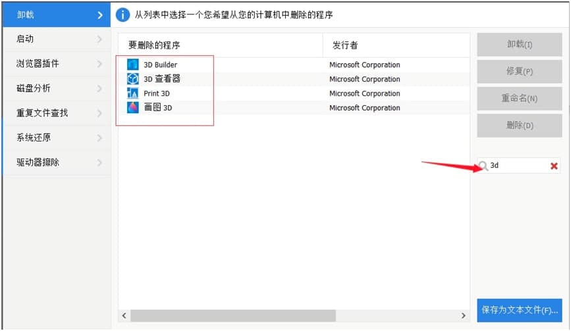Viewport: 571px width, 331px height.
Task: Click inside the 3d search field
Action: [518, 166]
